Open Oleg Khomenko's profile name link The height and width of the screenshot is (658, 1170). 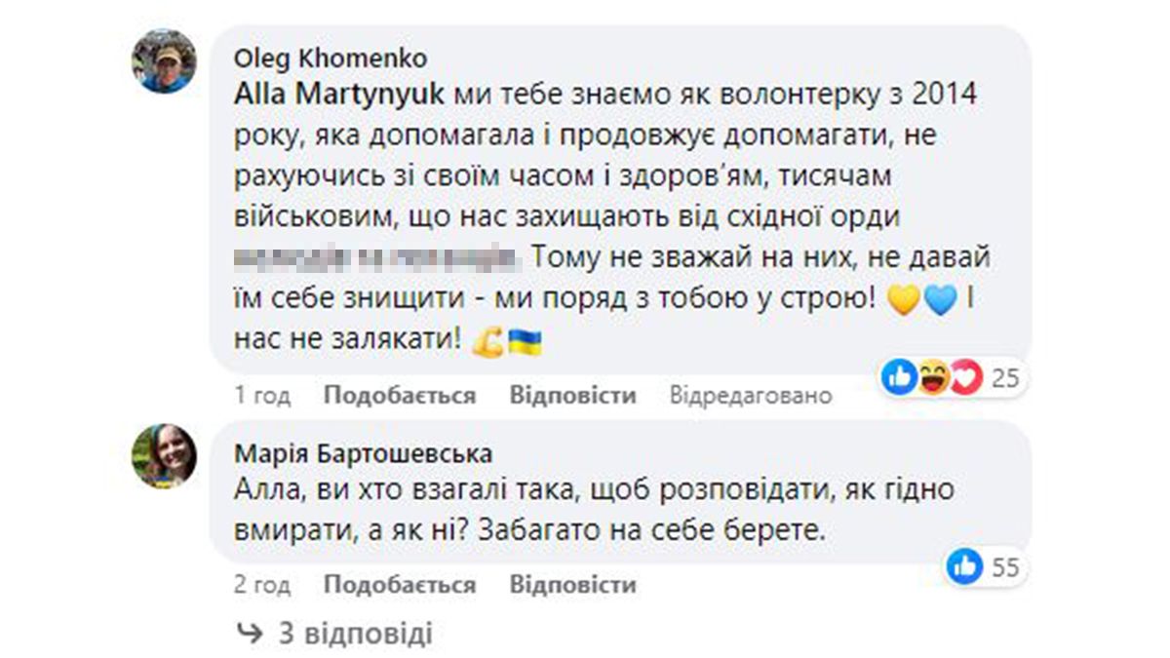tap(330, 59)
